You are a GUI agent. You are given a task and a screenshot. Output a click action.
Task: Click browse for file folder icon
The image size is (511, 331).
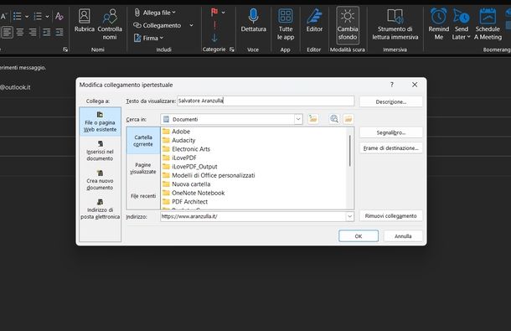pos(348,119)
